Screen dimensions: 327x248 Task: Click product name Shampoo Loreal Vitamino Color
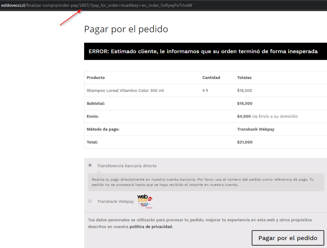125,91
